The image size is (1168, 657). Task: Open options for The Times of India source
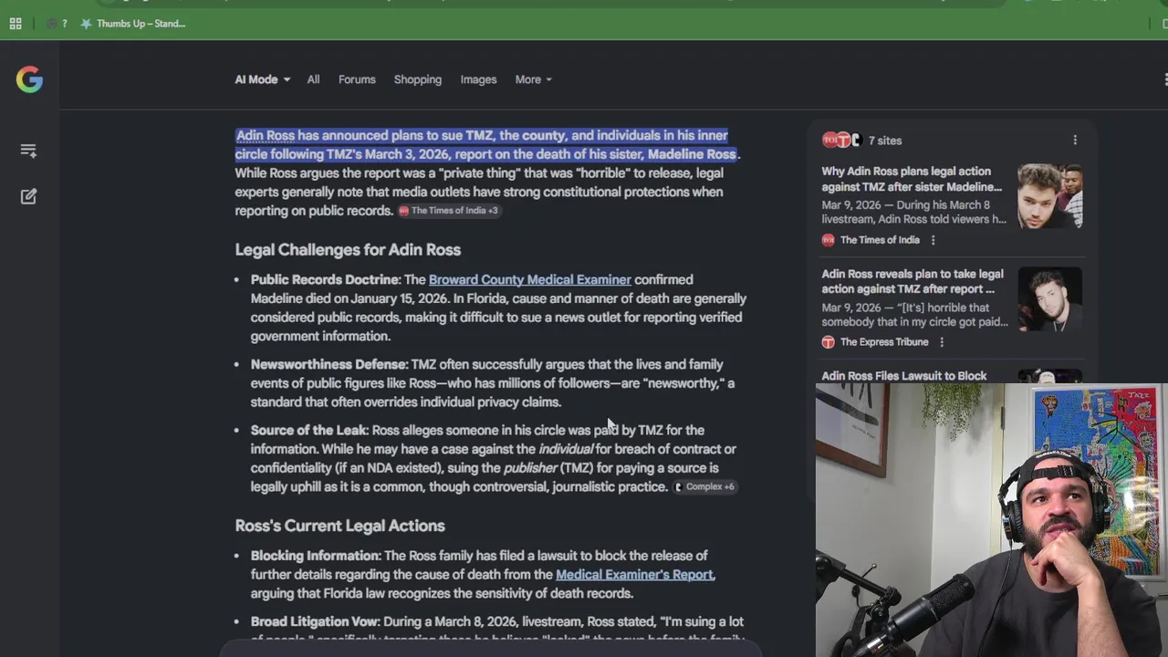pos(933,240)
